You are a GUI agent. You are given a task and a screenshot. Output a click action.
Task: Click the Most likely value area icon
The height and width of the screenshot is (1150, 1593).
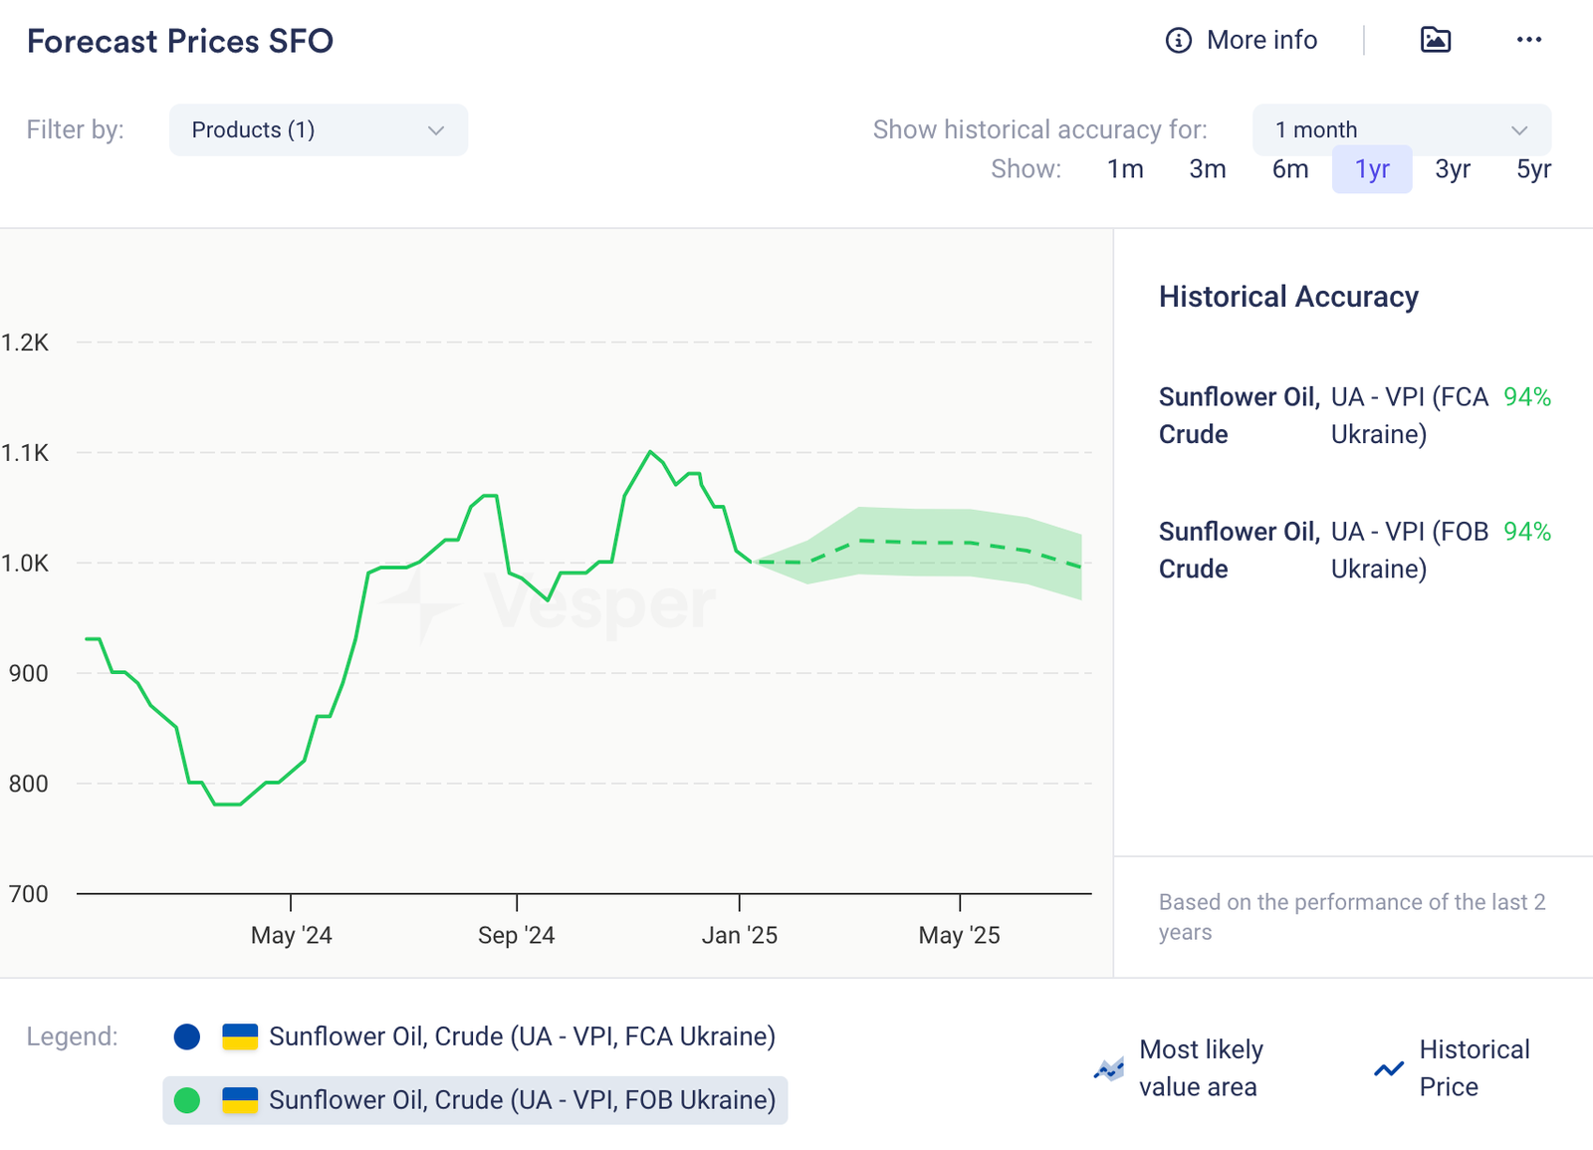point(1108,1069)
